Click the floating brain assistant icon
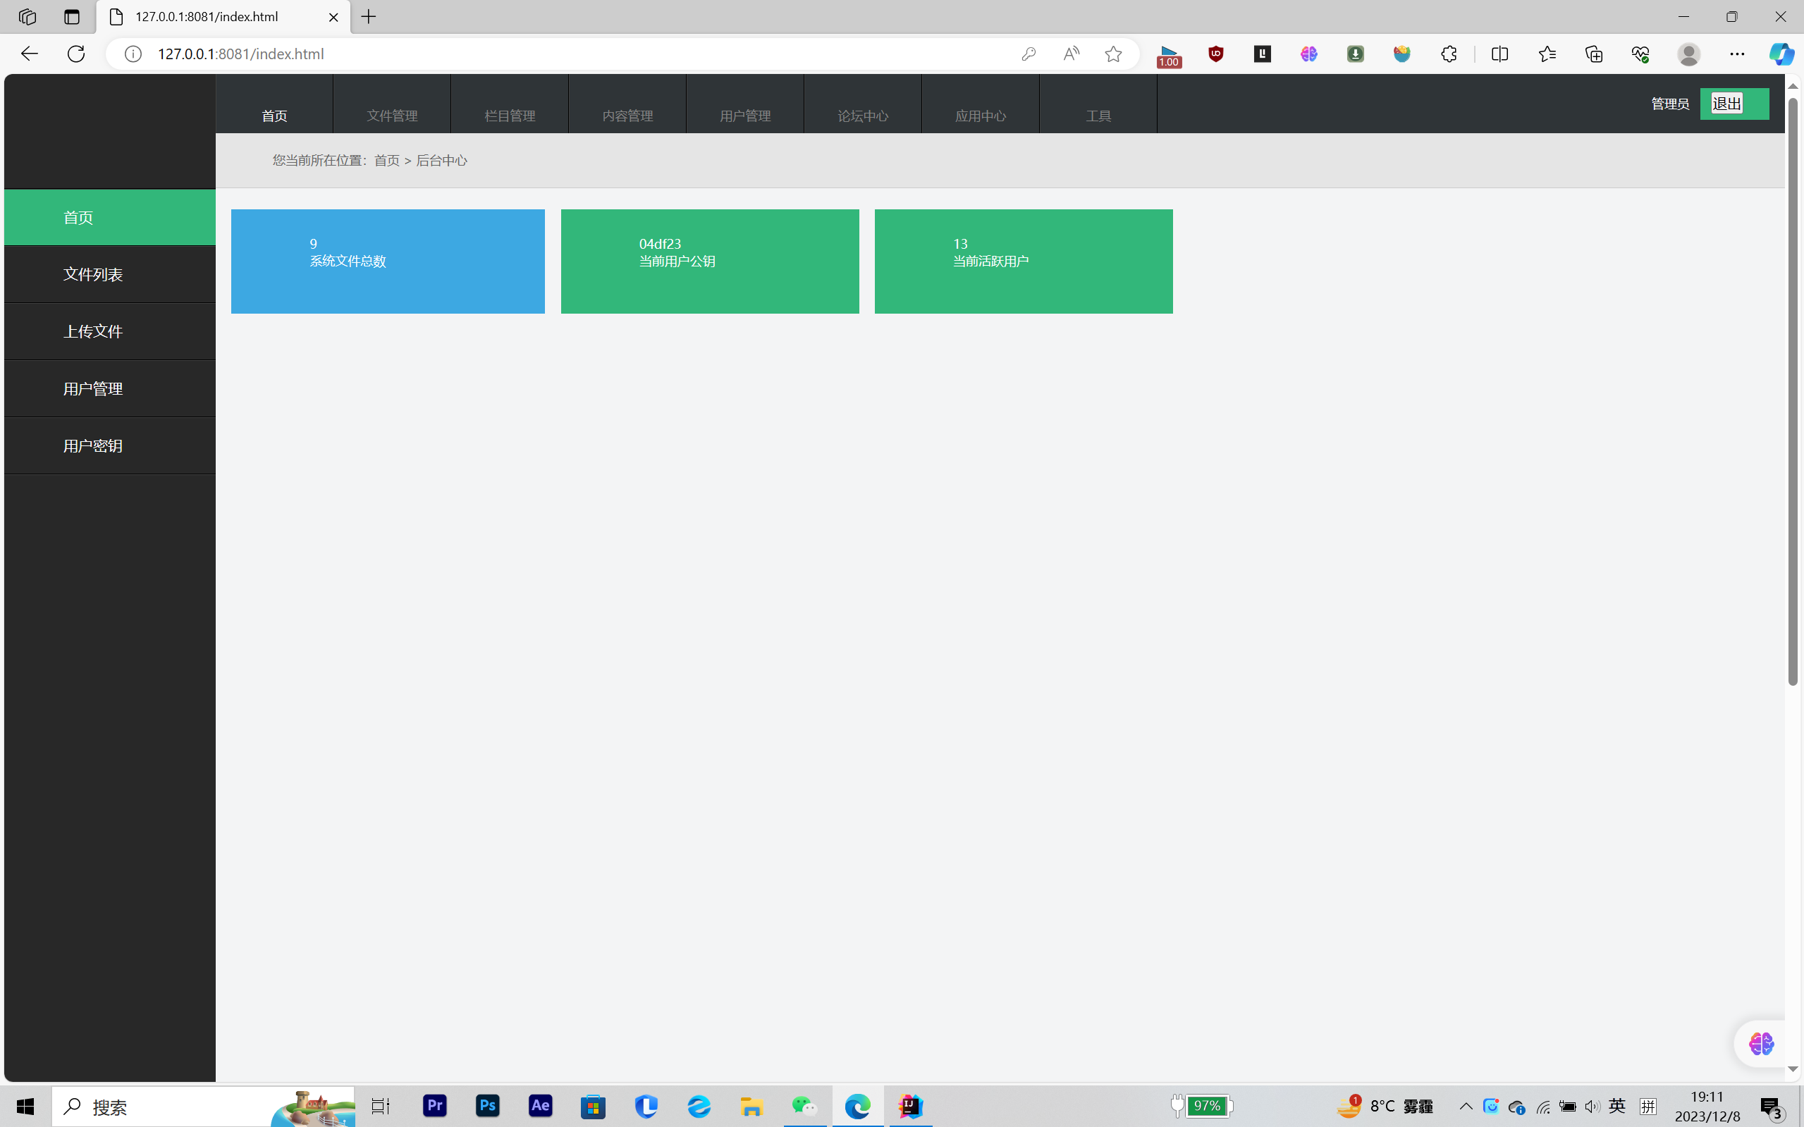Viewport: 1804px width, 1127px height. [1761, 1044]
